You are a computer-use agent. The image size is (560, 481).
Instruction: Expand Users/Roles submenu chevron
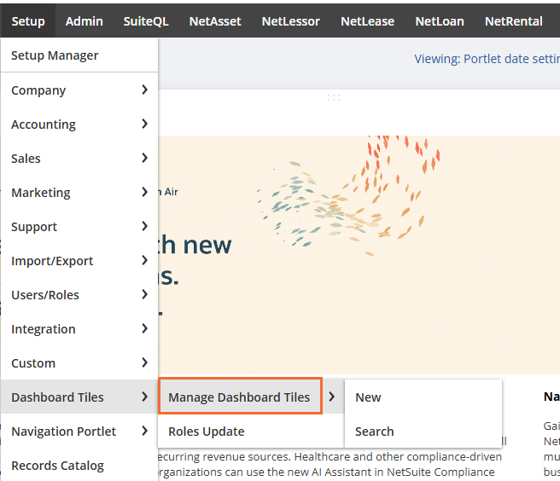pyautogui.click(x=144, y=294)
